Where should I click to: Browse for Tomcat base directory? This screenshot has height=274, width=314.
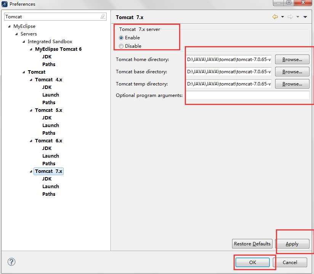[292, 72]
